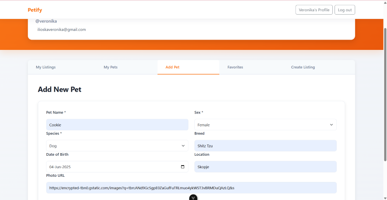Open Veronika's Profile button
The image size is (387, 200).
coord(314,10)
